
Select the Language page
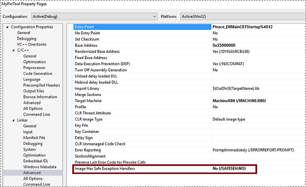point(32,79)
